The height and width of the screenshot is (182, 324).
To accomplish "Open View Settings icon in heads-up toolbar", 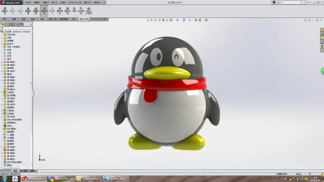I will [206, 20].
